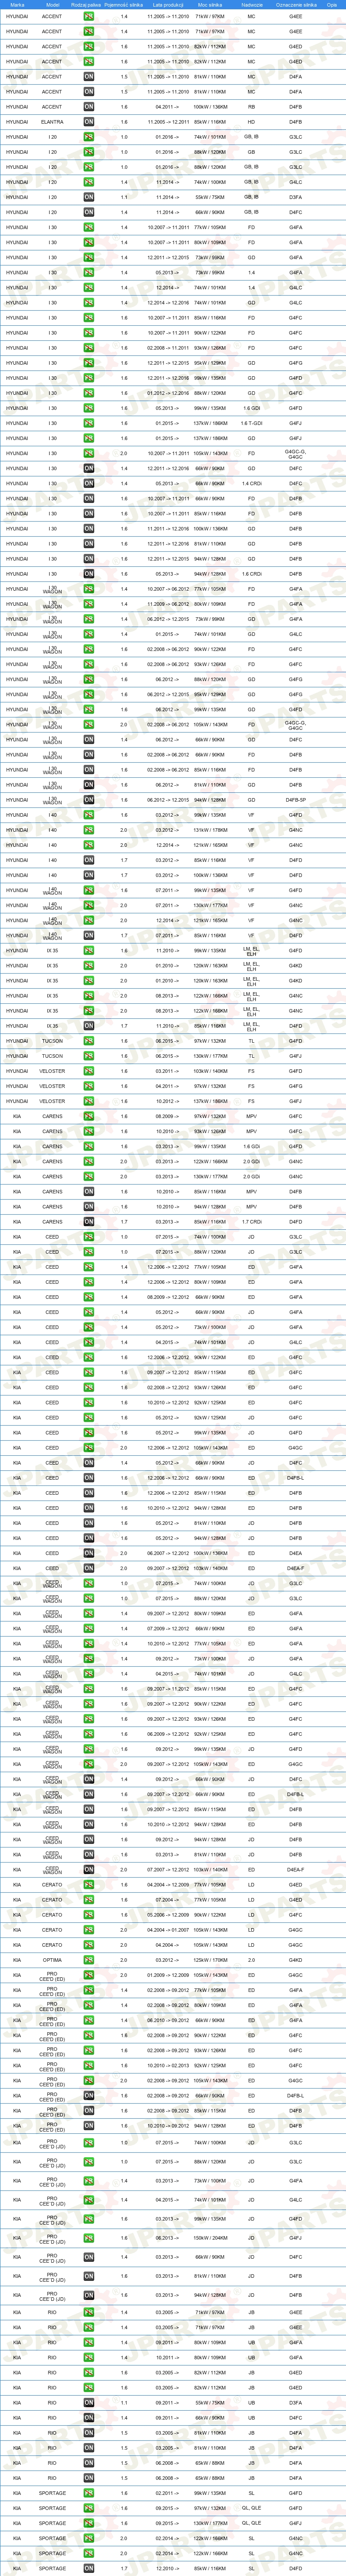
Task: Click diesel ON icon in Carens 1.7 CRDi row
Action: tap(89, 1222)
